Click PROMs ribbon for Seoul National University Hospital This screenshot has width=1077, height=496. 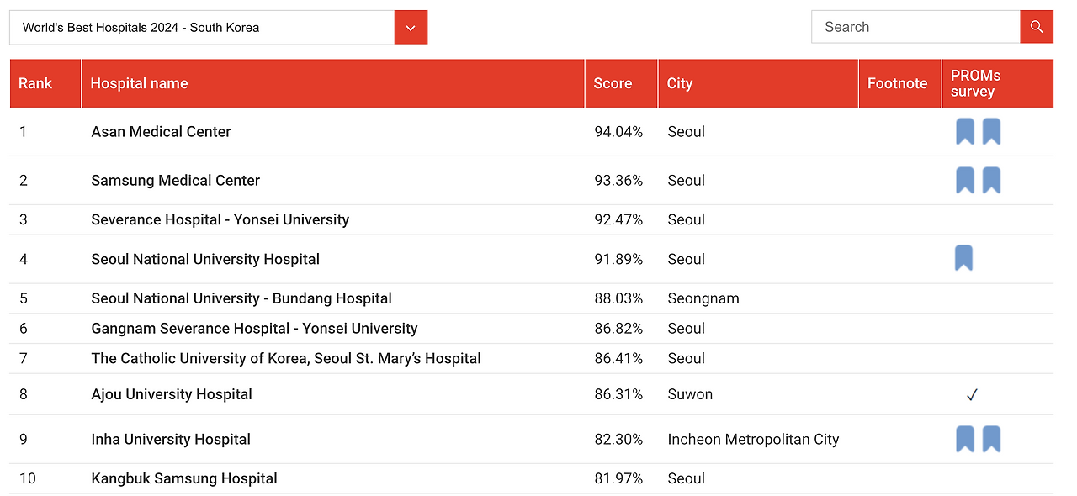tap(964, 259)
